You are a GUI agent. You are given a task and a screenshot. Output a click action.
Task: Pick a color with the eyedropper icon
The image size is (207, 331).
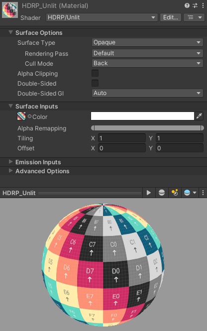coord(199,116)
